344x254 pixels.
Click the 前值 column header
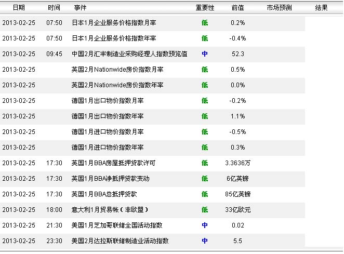[x=238, y=8]
